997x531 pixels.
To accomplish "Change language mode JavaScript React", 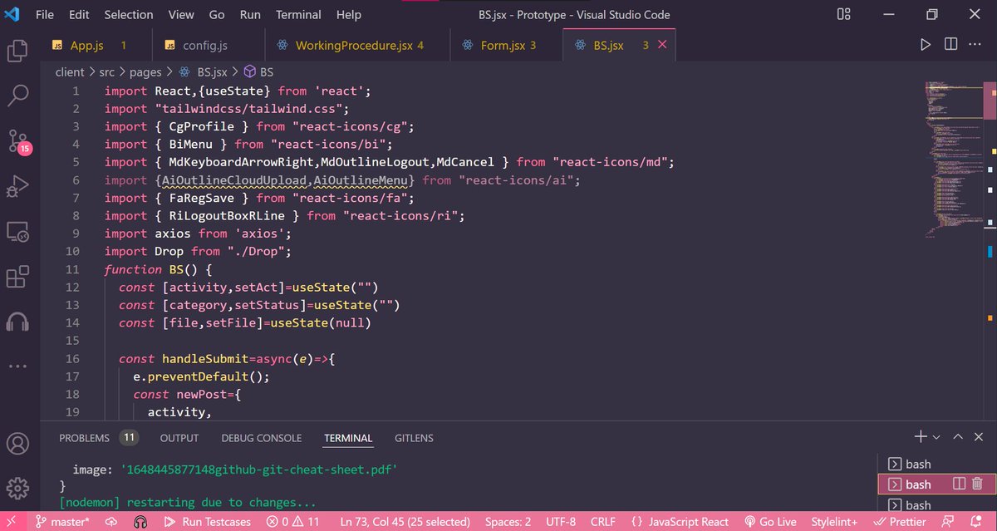I will tap(680, 522).
